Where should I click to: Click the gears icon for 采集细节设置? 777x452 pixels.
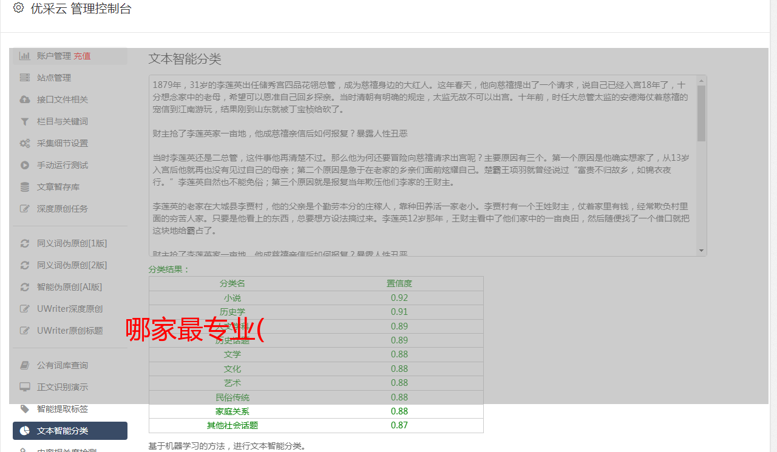pyautogui.click(x=25, y=143)
